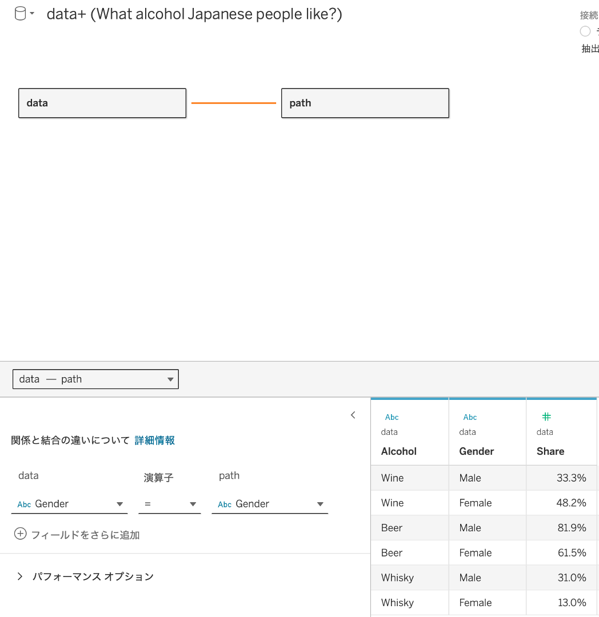Click the Abc type icon of Alcohol column
Image resolution: width=599 pixels, height=617 pixels.
tap(392, 417)
